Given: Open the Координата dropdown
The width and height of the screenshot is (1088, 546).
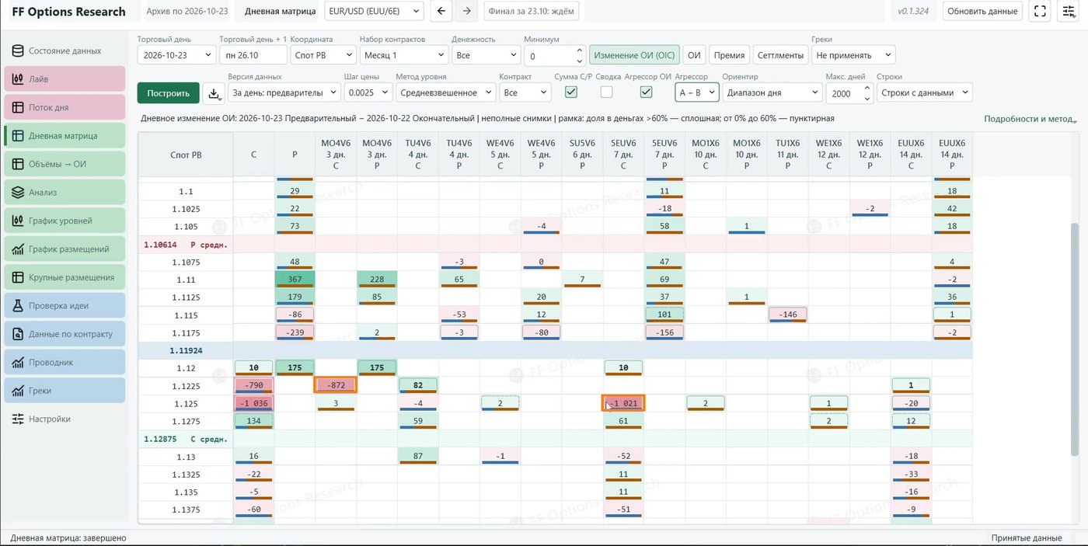Looking at the screenshot, I should (x=323, y=55).
